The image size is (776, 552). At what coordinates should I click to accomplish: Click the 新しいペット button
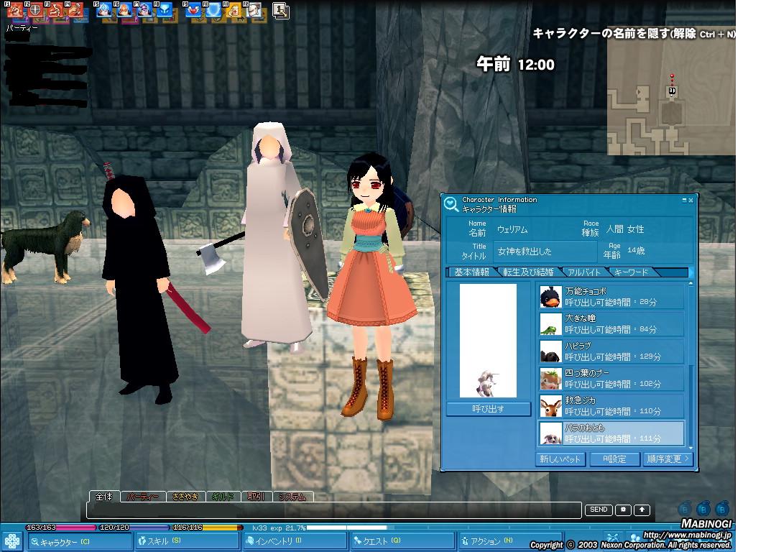coord(561,459)
